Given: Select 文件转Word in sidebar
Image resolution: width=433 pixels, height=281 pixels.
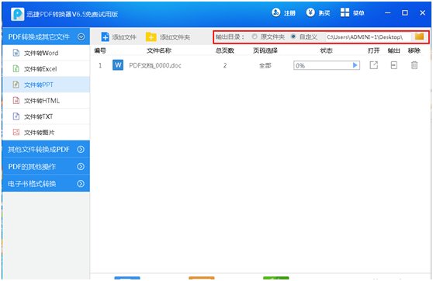Looking at the screenshot, I should pos(46,53).
